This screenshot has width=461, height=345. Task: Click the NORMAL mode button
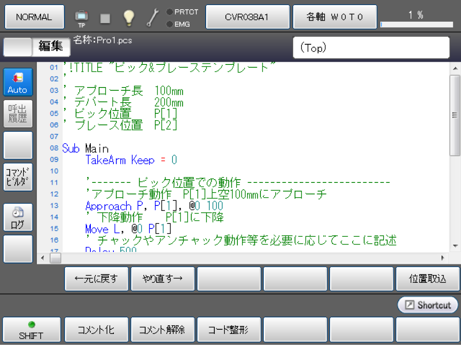pyautogui.click(x=34, y=17)
